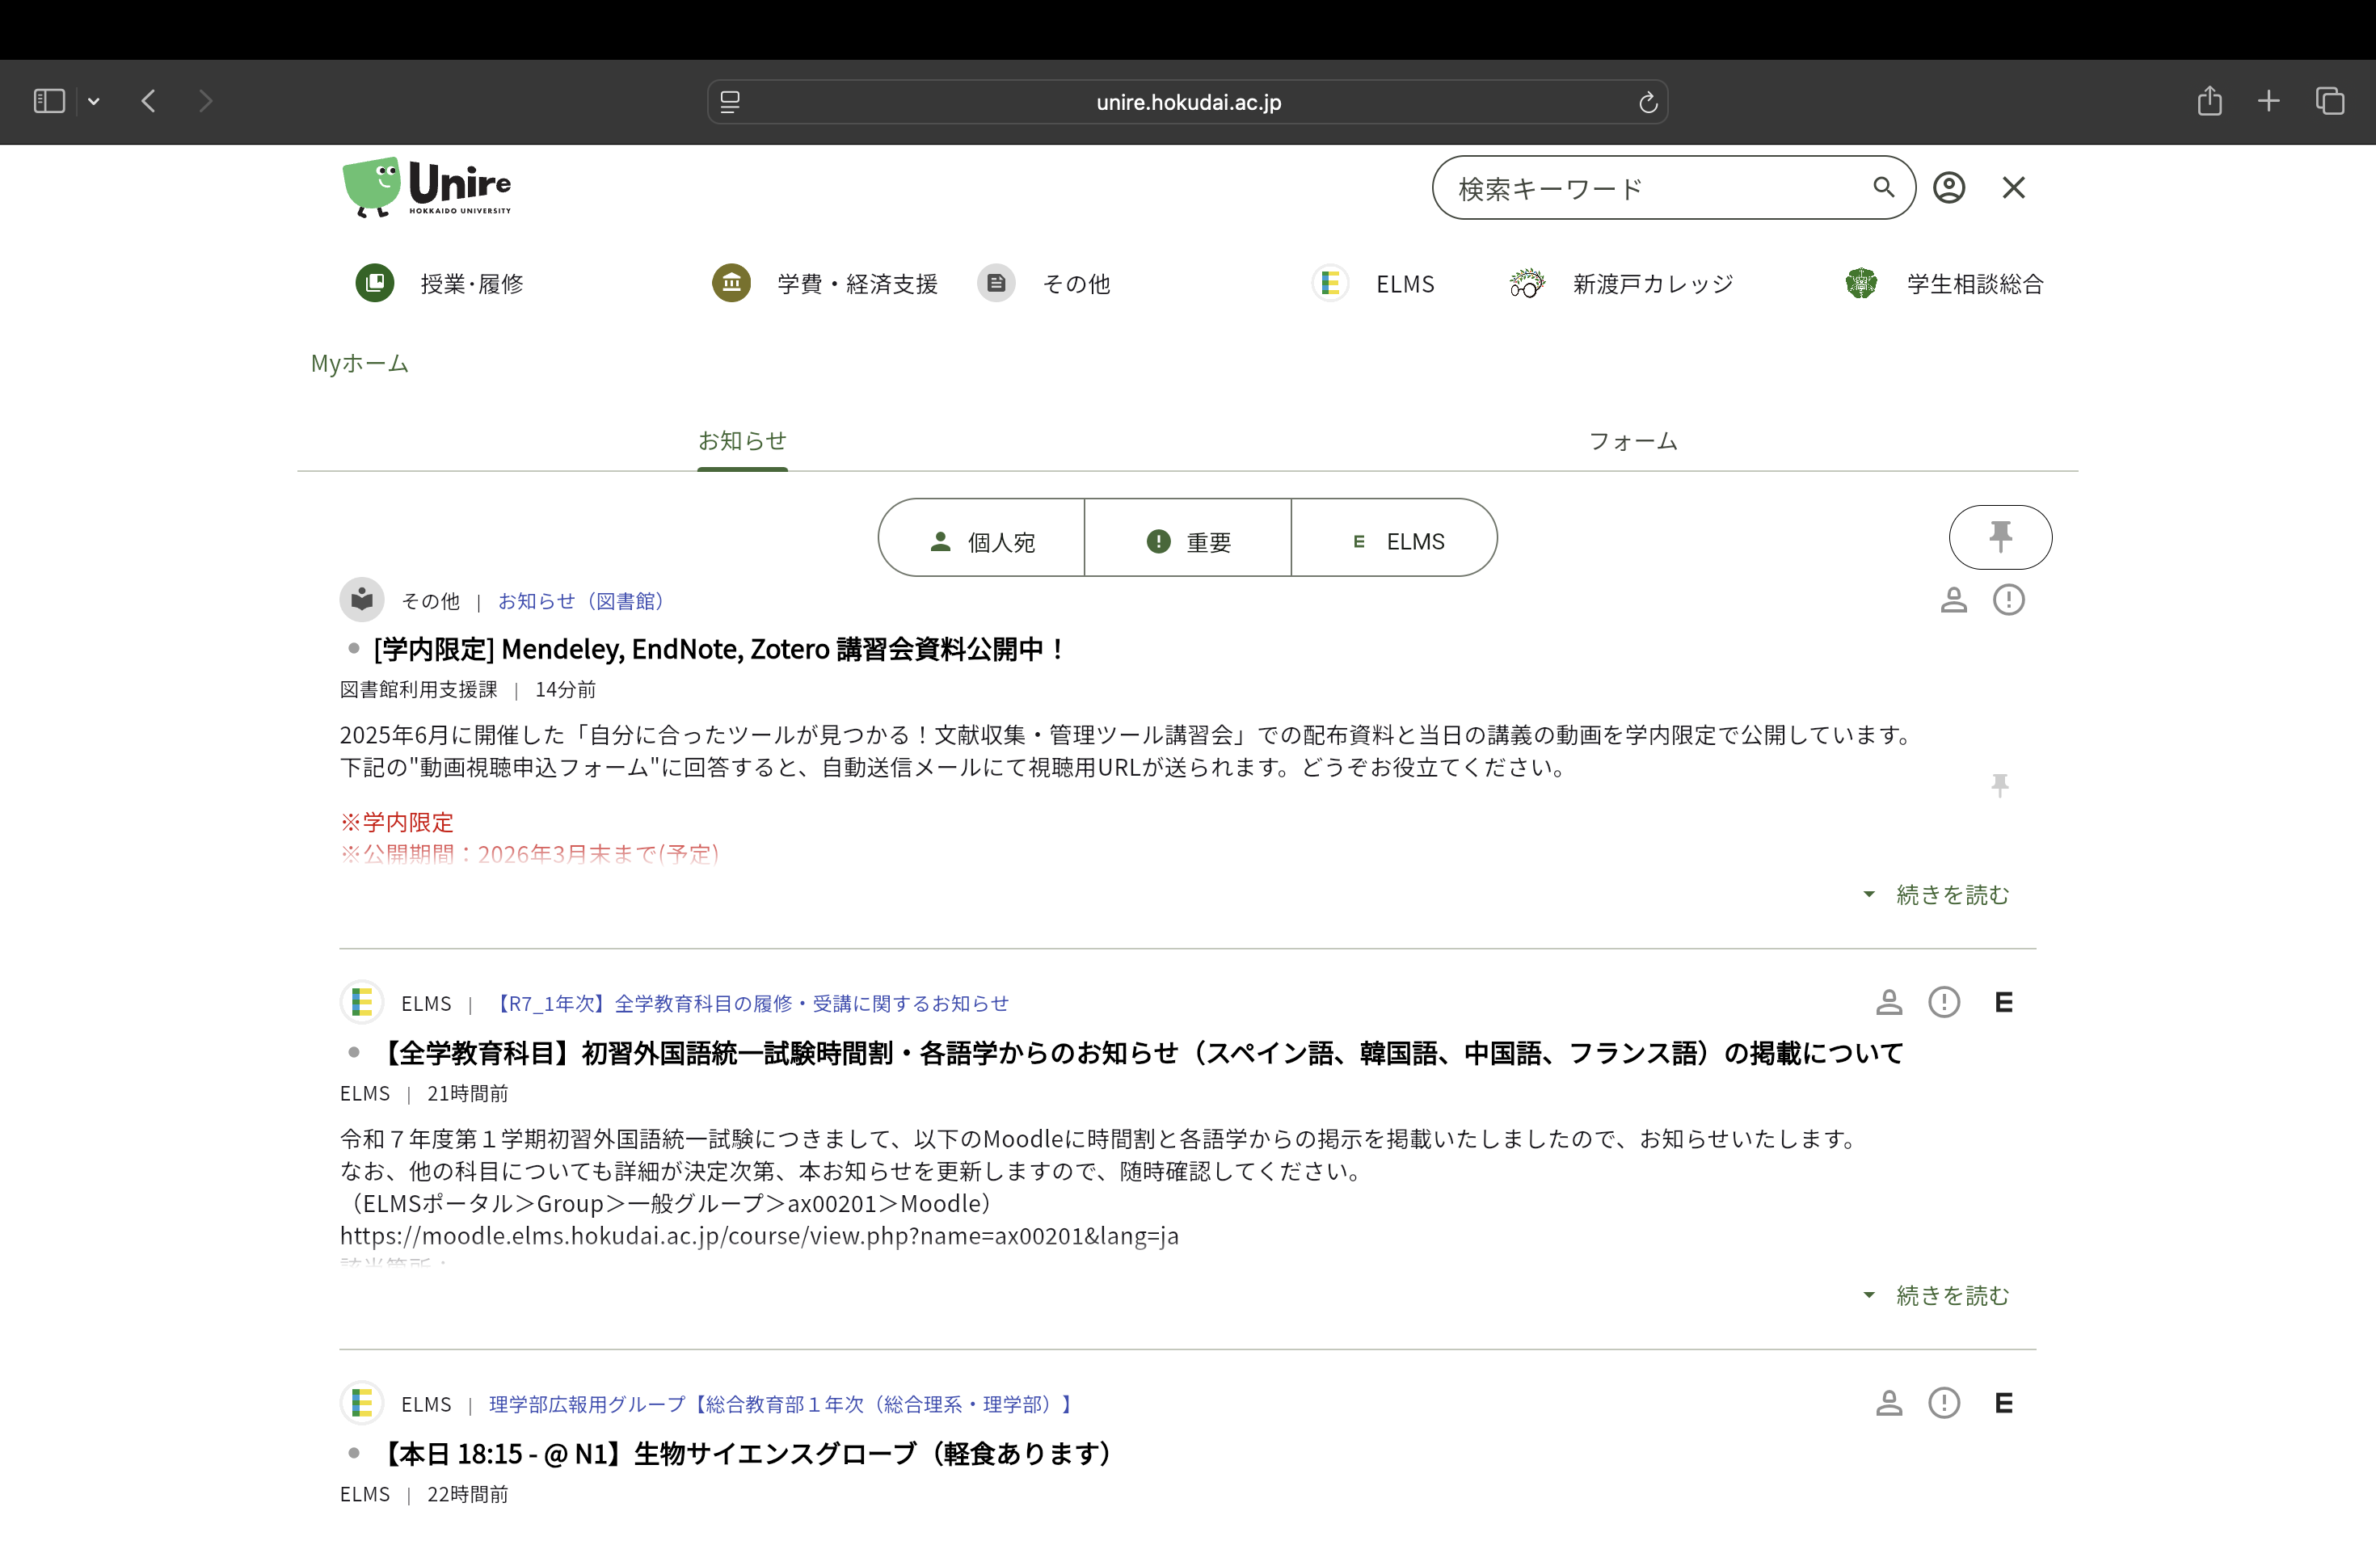Open the Mendeley, EndNote, Zotero notice title
The height and width of the screenshot is (1545, 2376).
(x=721, y=649)
